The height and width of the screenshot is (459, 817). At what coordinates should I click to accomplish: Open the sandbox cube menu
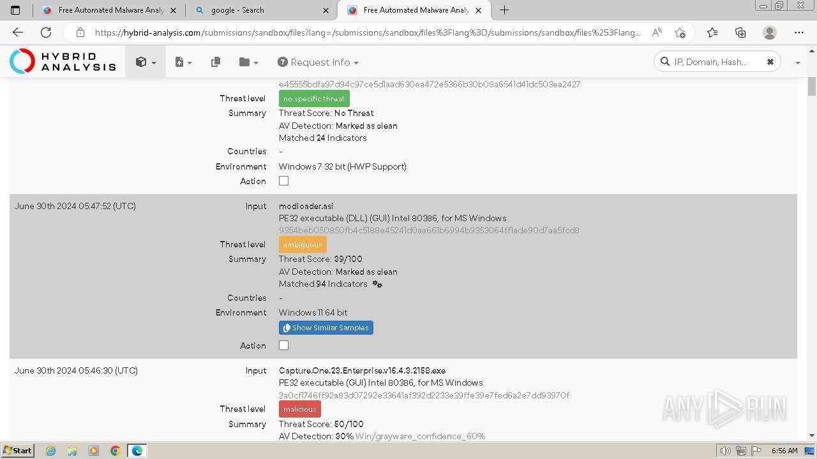pyautogui.click(x=146, y=62)
